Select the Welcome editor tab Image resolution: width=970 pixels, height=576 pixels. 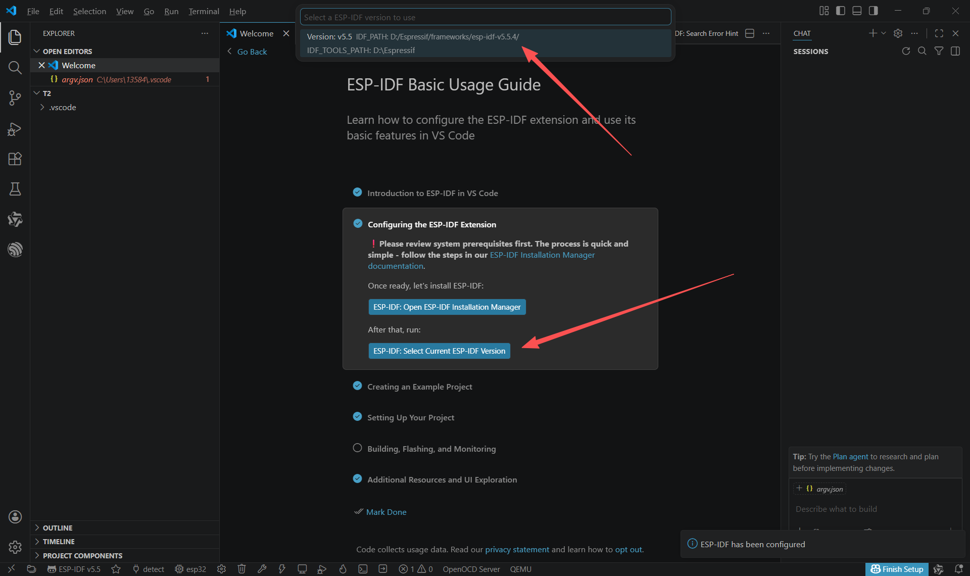pyautogui.click(x=256, y=33)
